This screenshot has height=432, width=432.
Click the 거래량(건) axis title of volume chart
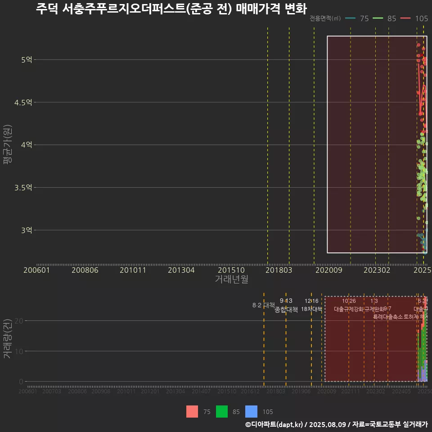tap(8, 338)
